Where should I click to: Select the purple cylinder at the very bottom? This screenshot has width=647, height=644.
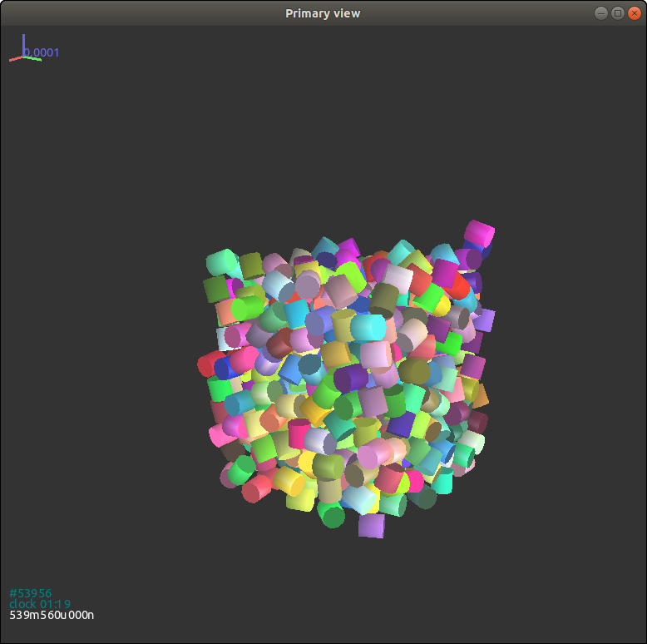coord(372,525)
